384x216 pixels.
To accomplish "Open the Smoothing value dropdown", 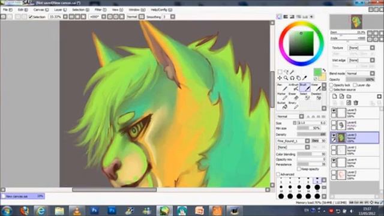I will (173, 17).
